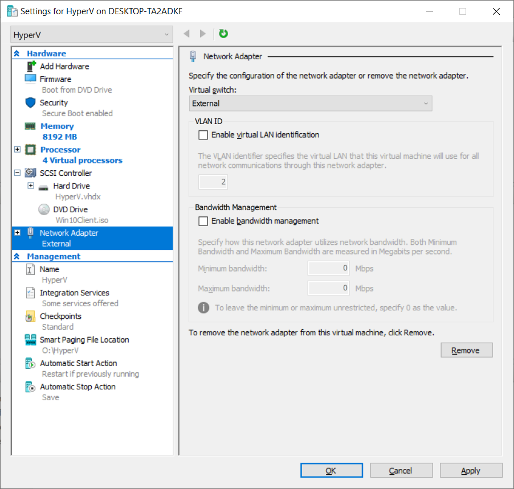The height and width of the screenshot is (489, 514).
Task: Open the HyperV virtual machine dropdown
Action: [x=91, y=35]
